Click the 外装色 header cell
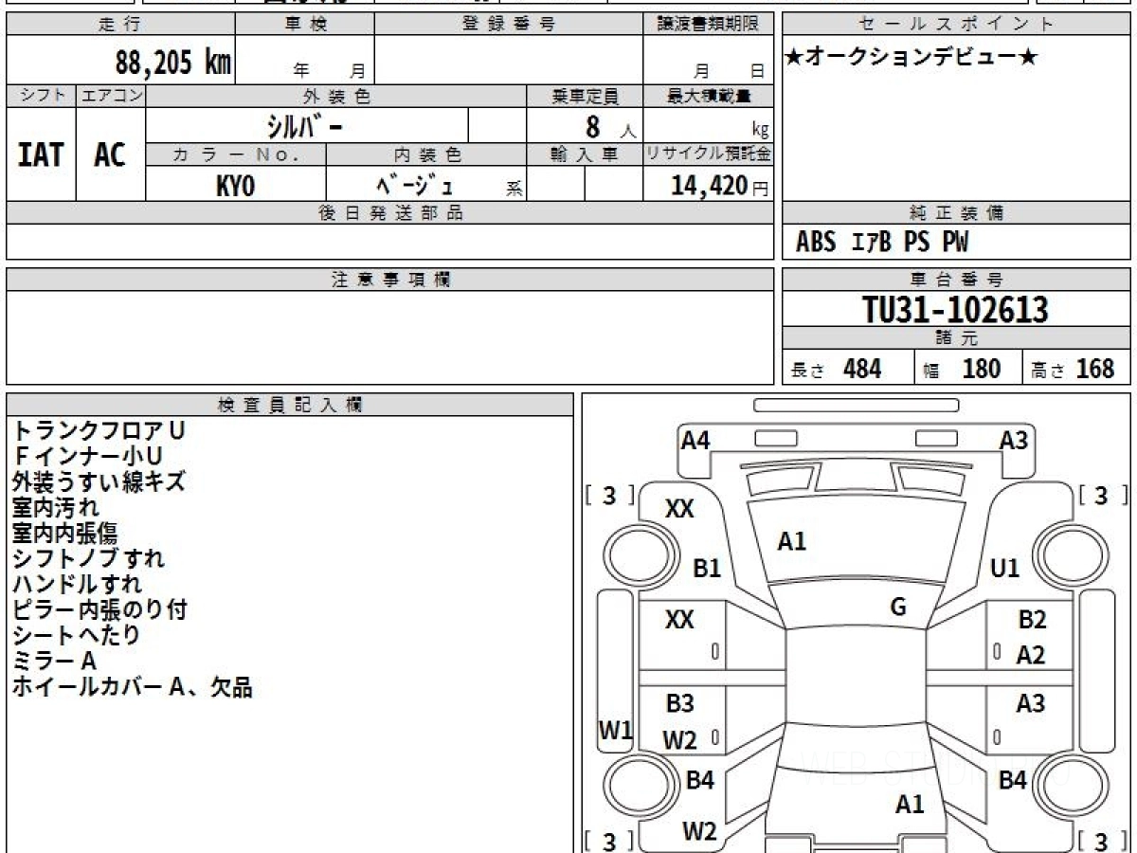This screenshot has height=853, width=1137. click(x=336, y=96)
